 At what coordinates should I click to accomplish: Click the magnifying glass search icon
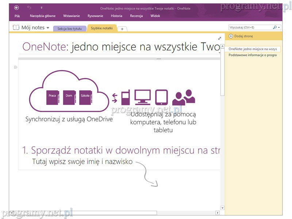point(275,27)
